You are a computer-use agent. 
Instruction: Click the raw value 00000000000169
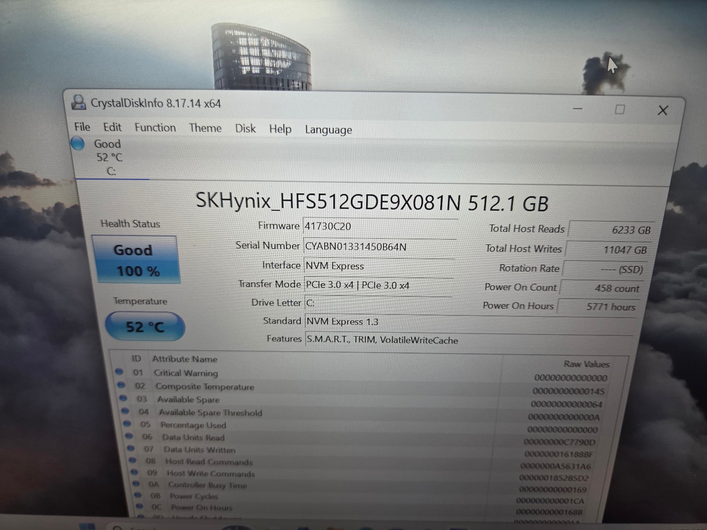[552, 489]
